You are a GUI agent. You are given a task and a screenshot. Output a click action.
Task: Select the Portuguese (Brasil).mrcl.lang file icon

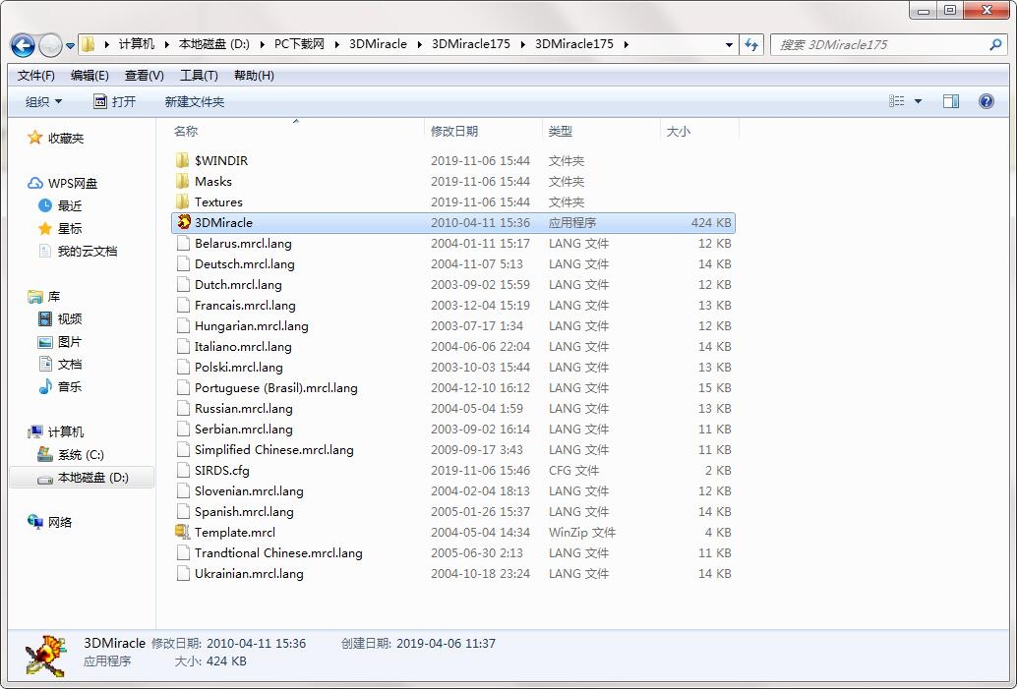coord(183,388)
